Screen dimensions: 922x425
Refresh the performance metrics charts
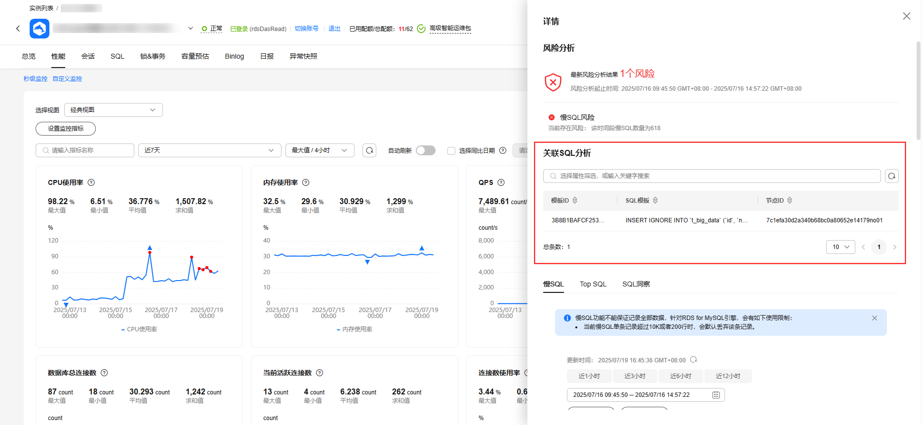pos(369,150)
